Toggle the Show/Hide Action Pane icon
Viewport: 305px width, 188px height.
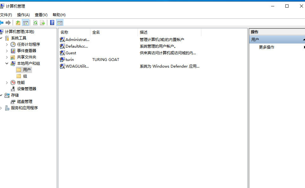pos(60,23)
